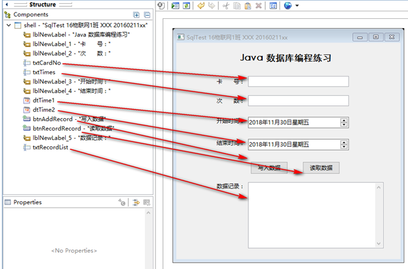Click the dtTime2 calendar icon in tree
The height and width of the screenshot is (269, 408).
(x=27, y=110)
